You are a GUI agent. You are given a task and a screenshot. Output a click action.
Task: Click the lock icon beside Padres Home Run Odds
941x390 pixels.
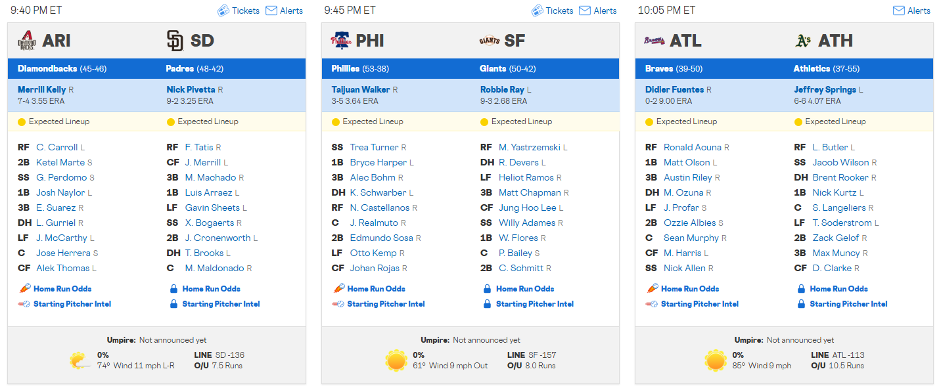pyautogui.click(x=173, y=289)
